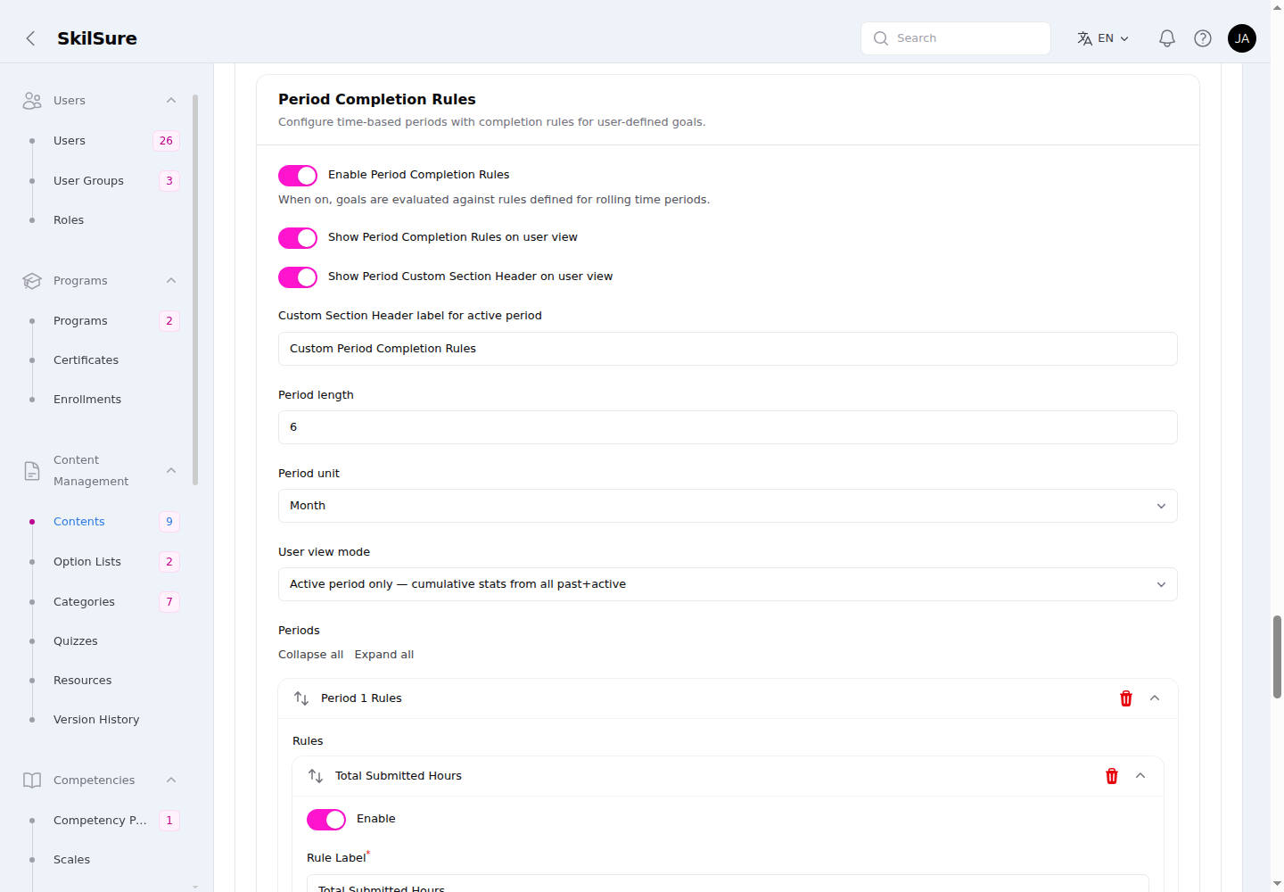Click the back arrow next to SkilSure
Viewport: 1284px width, 892px height.
point(30,38)
